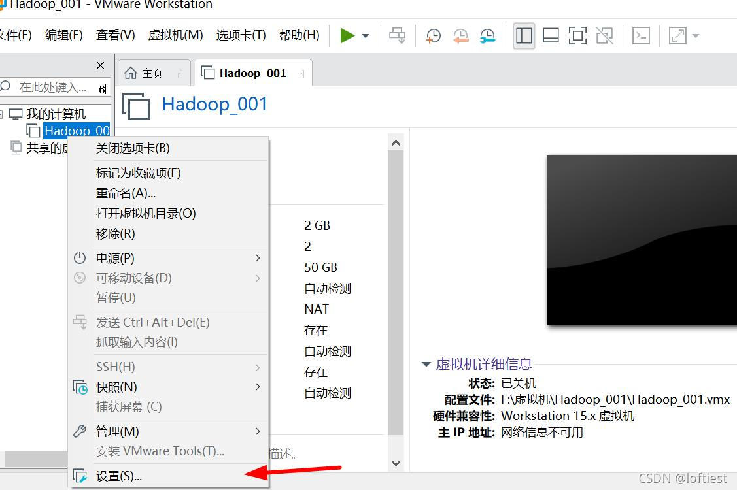Click the config file path Hadoop_001.vmx
This screenshot has width=737, height=490.
[615, 399]
